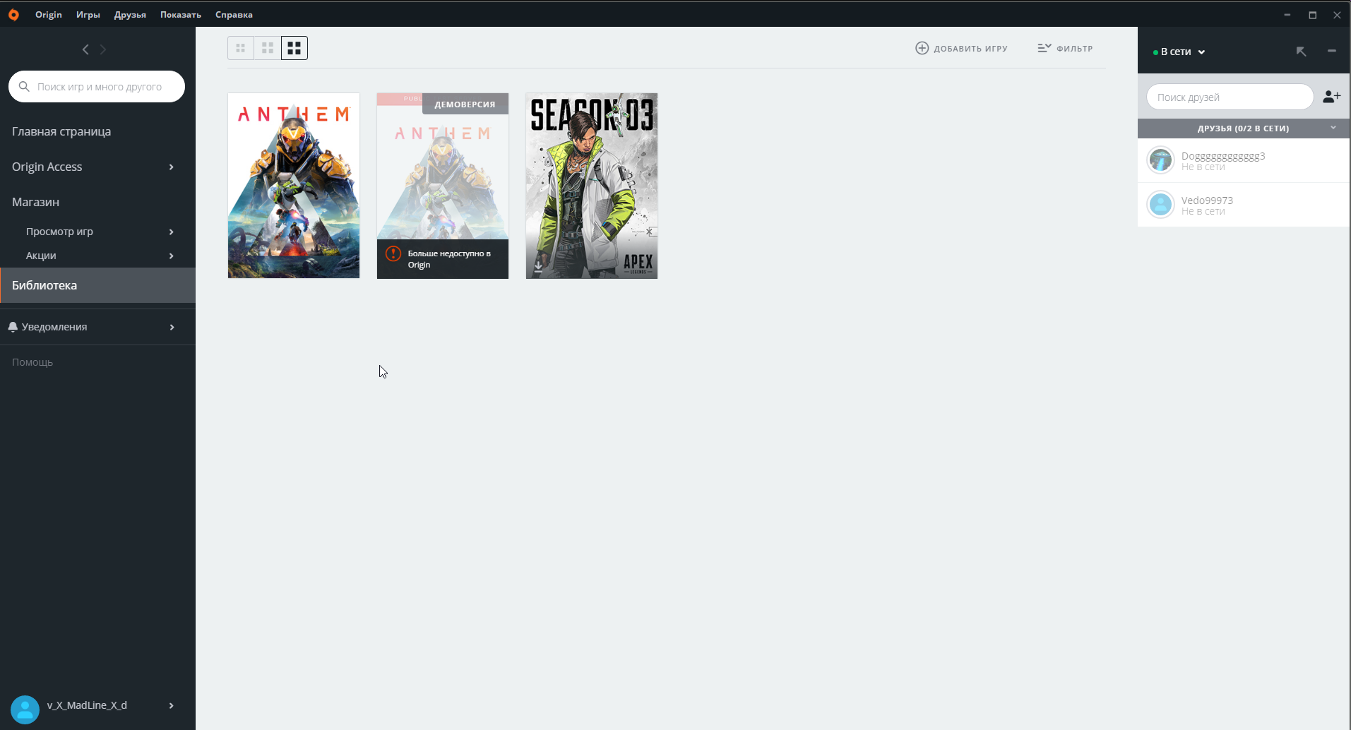Screen dimensions: 1351x730
Task: Expand Просмотр игр submenu
Action: point(172,232)
